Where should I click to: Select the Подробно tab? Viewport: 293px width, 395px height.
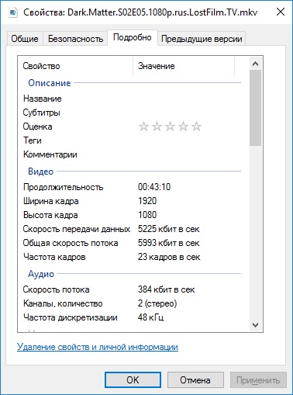(133, 38)
